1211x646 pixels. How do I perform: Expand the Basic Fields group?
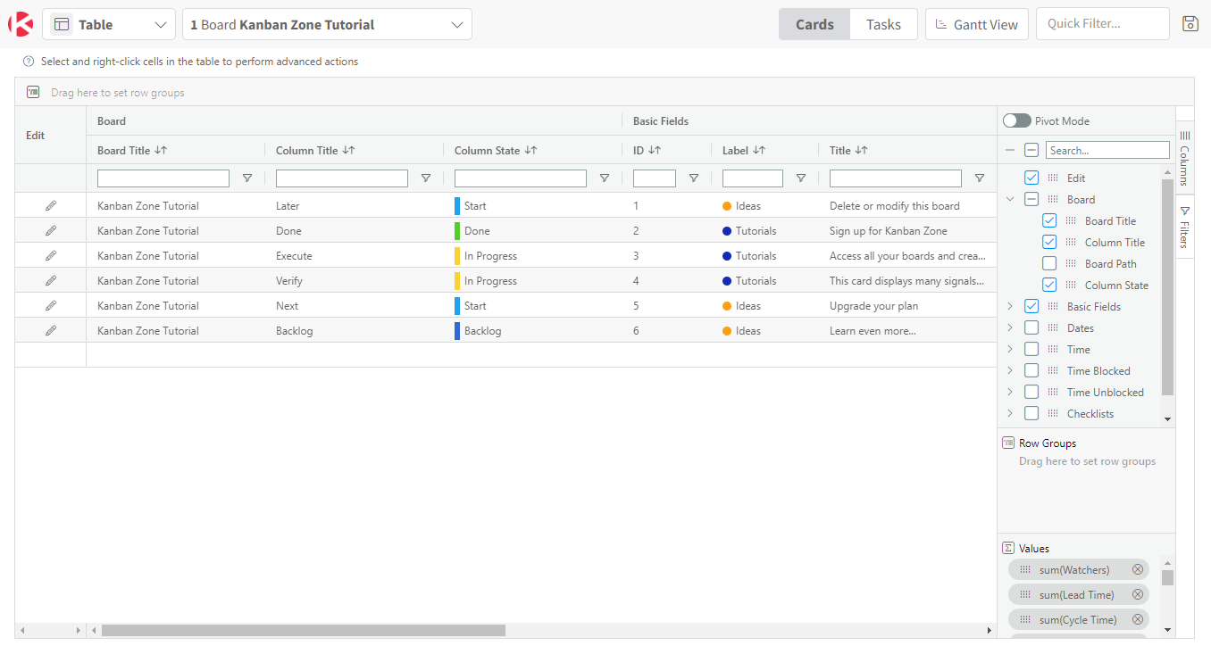point(1010,306)
